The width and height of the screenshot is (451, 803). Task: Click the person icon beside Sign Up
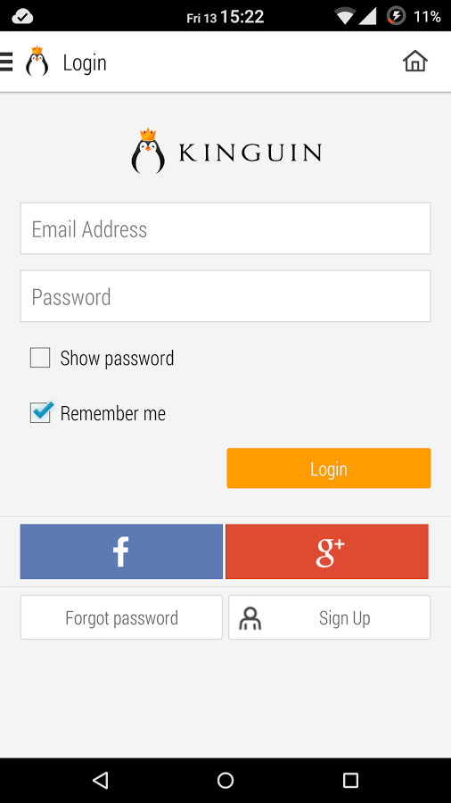[250, 618]
